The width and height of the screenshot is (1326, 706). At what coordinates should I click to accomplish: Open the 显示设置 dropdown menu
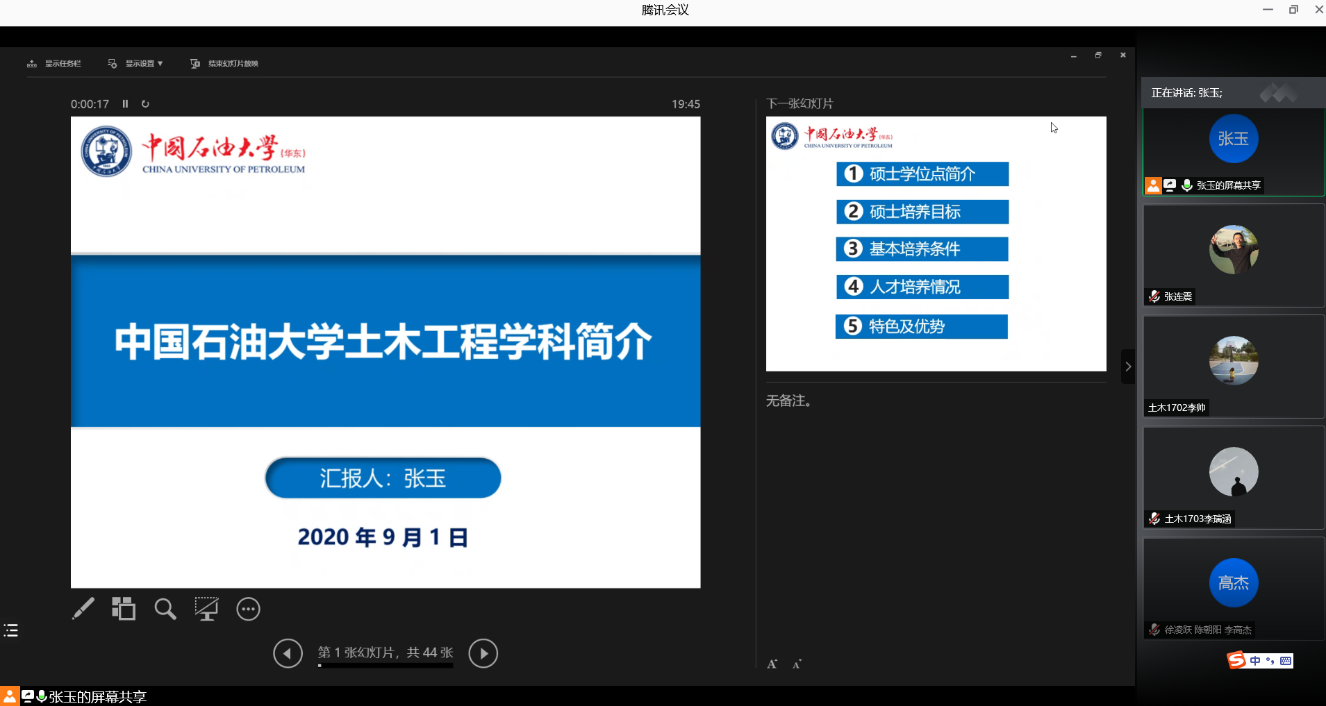(x=136, y=64)
